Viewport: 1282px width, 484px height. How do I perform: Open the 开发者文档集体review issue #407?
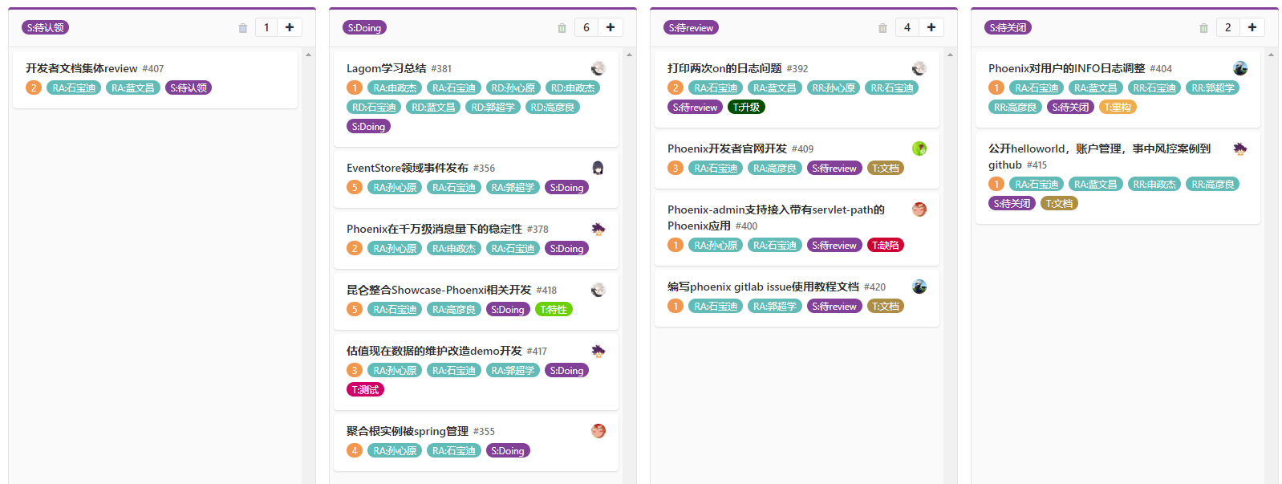click(x=81, y=68)
